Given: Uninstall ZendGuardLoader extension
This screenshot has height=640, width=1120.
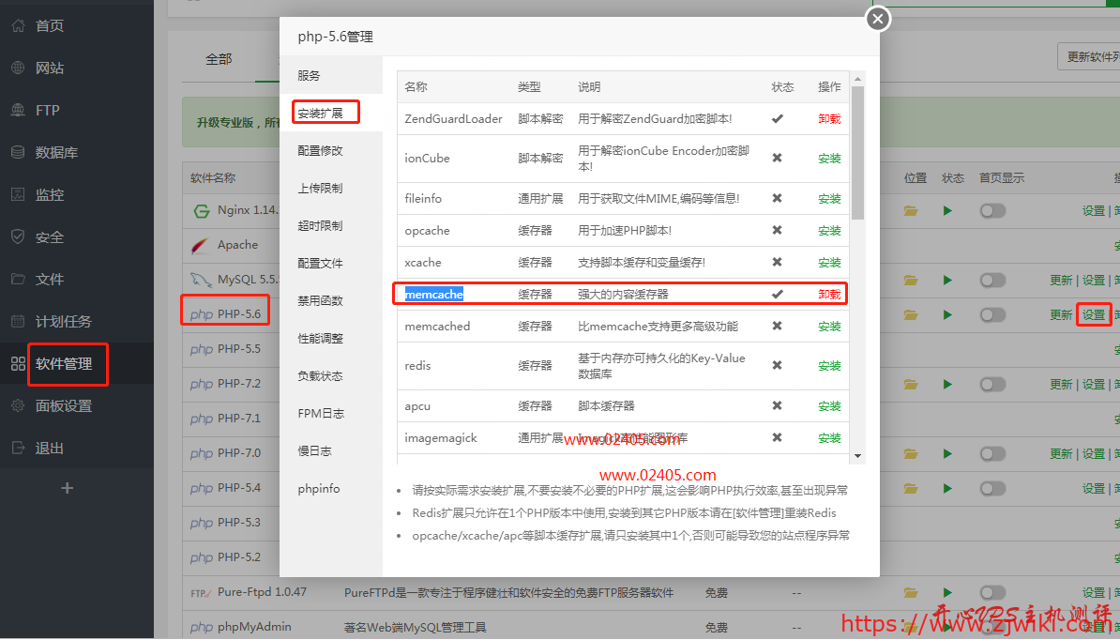Looking at the screenshot, I should point(829,119).
